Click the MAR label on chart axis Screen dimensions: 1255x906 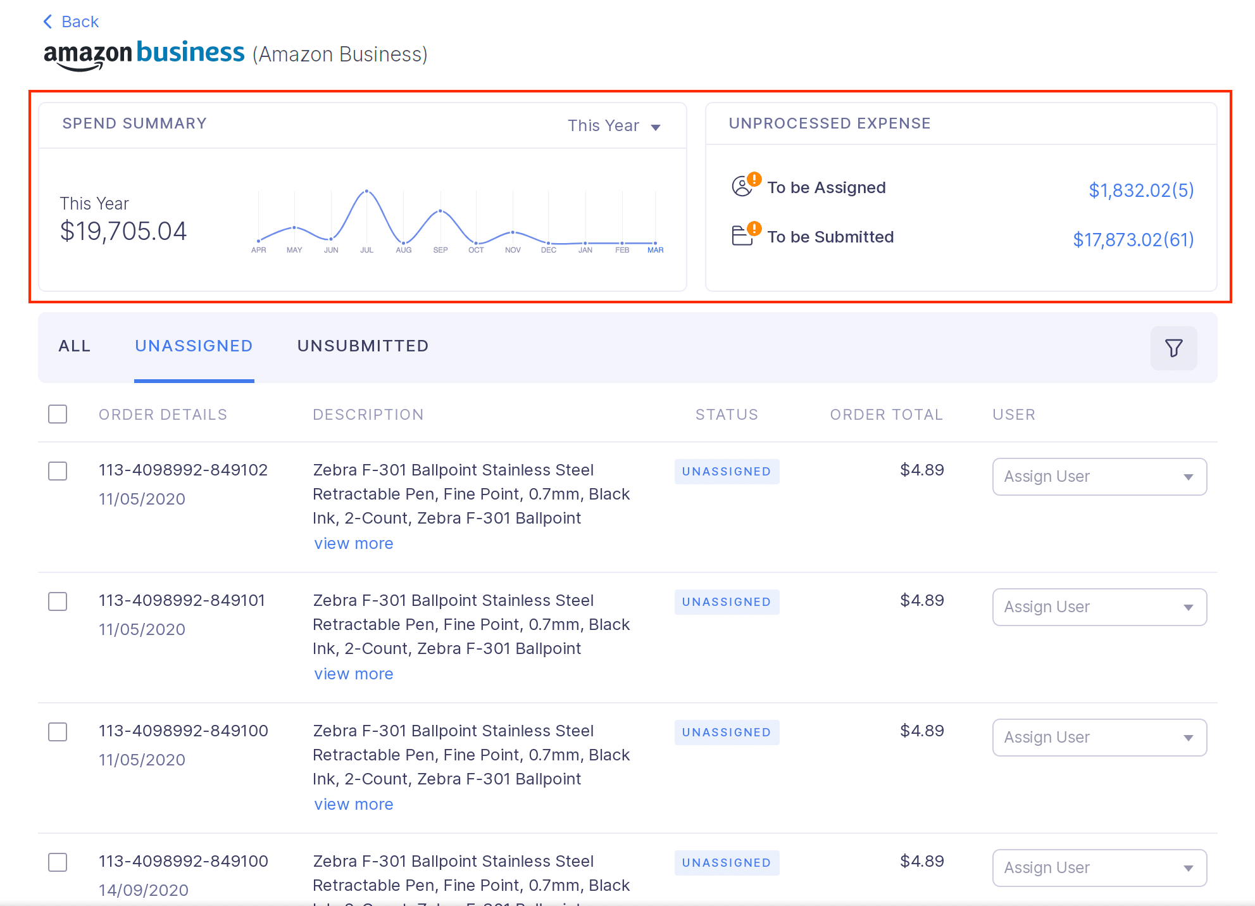[x=655, y=250]
